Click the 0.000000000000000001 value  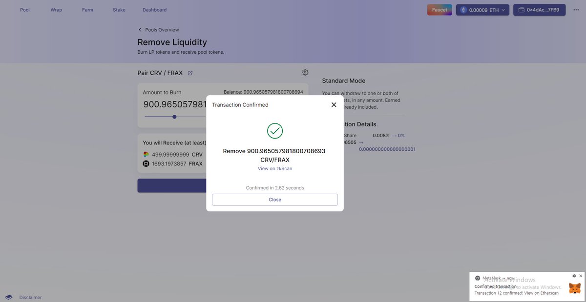point(387,149)
